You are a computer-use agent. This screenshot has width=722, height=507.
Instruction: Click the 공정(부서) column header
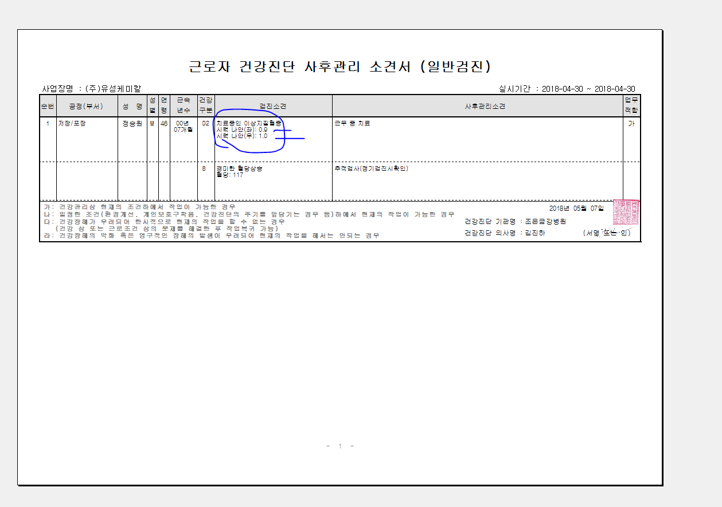(87, 106)
